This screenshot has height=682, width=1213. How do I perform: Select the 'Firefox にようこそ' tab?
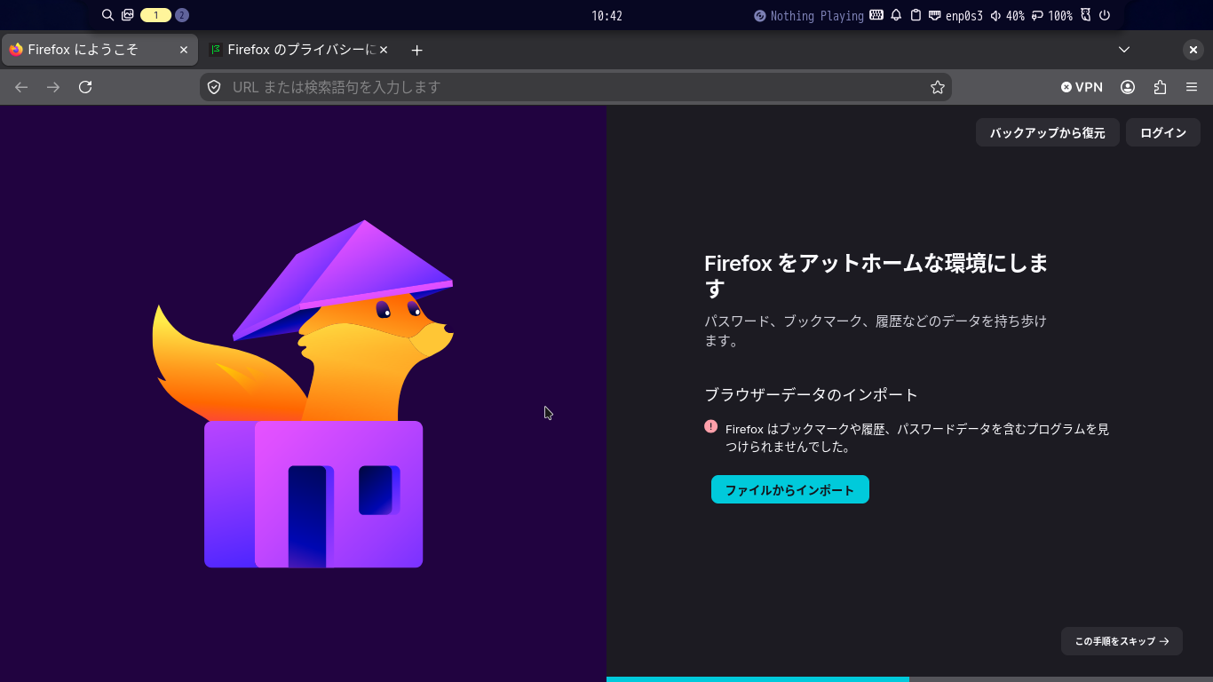[x=99, y=50]
